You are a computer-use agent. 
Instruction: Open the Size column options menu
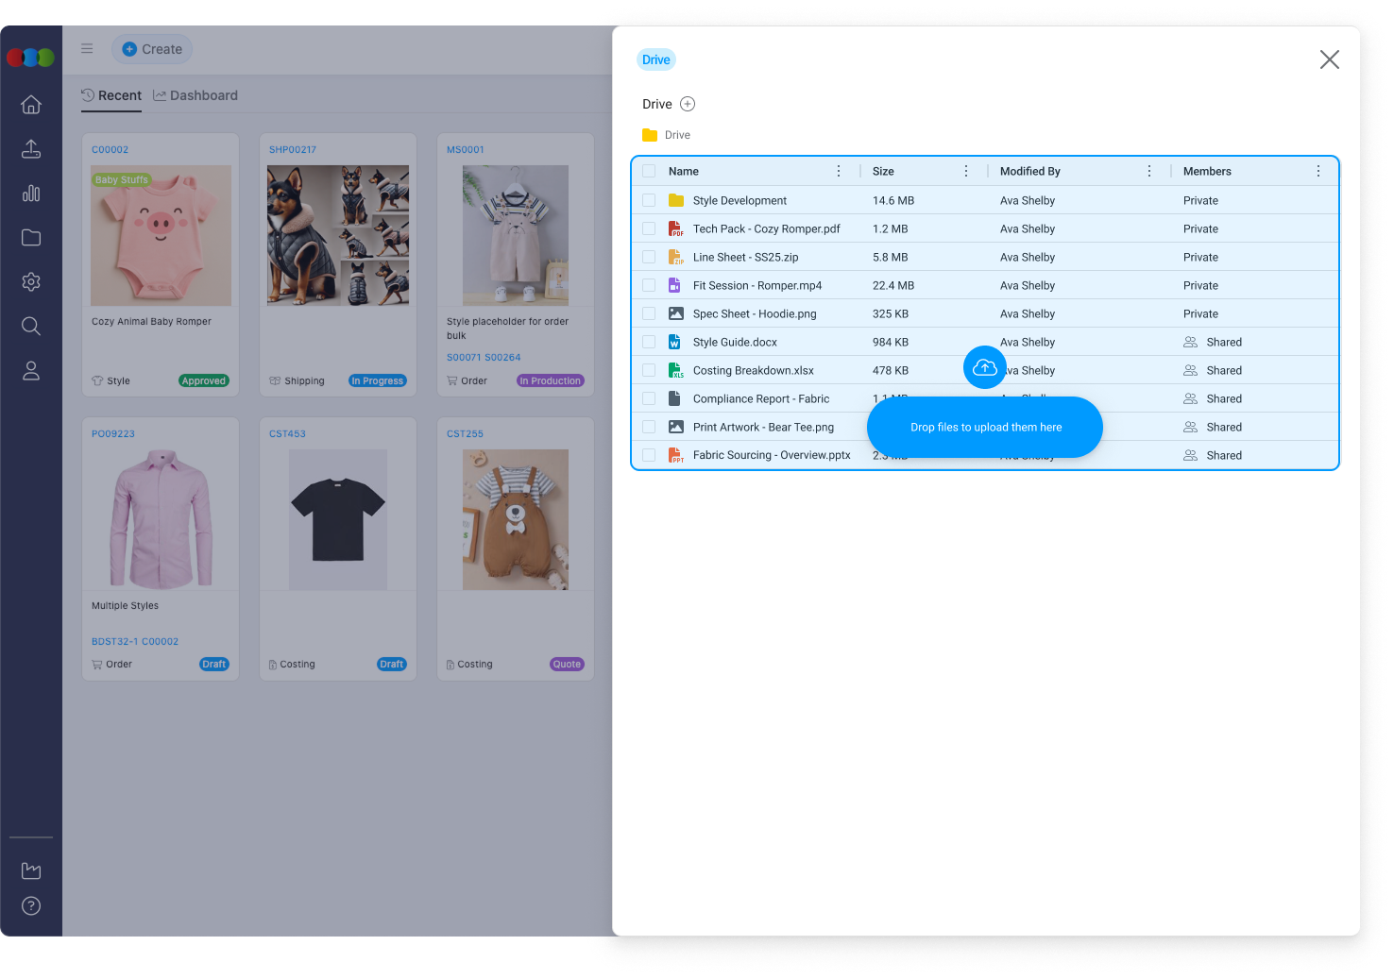[966, 171]
